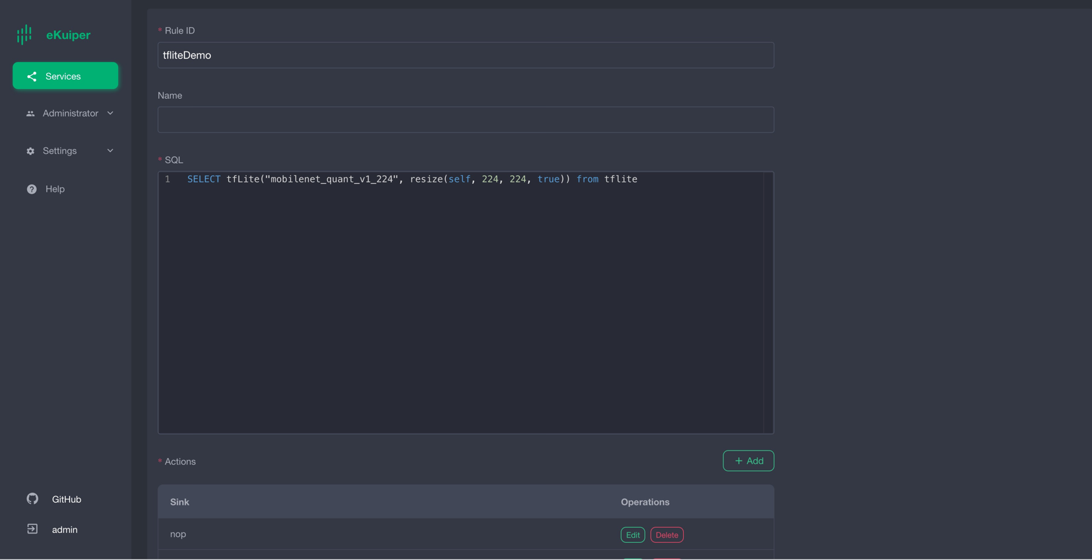The width and height of the screenshot is (1092, 560).
Task: Click the plus icon in Add button
Action: (x=739, y=461)
